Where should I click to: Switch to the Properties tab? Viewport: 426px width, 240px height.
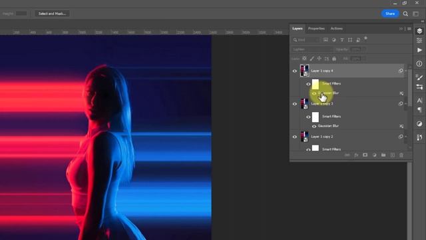(x=316, y=29)
